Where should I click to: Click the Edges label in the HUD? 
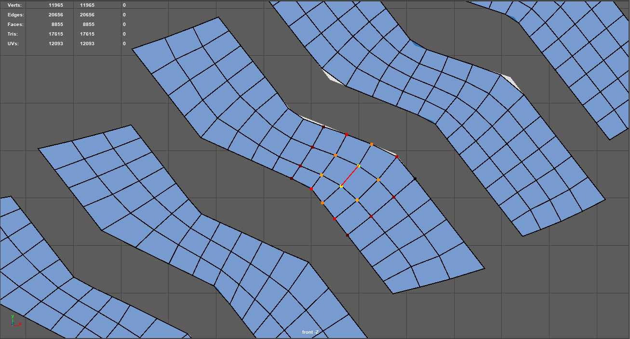(x=16, y=15)
